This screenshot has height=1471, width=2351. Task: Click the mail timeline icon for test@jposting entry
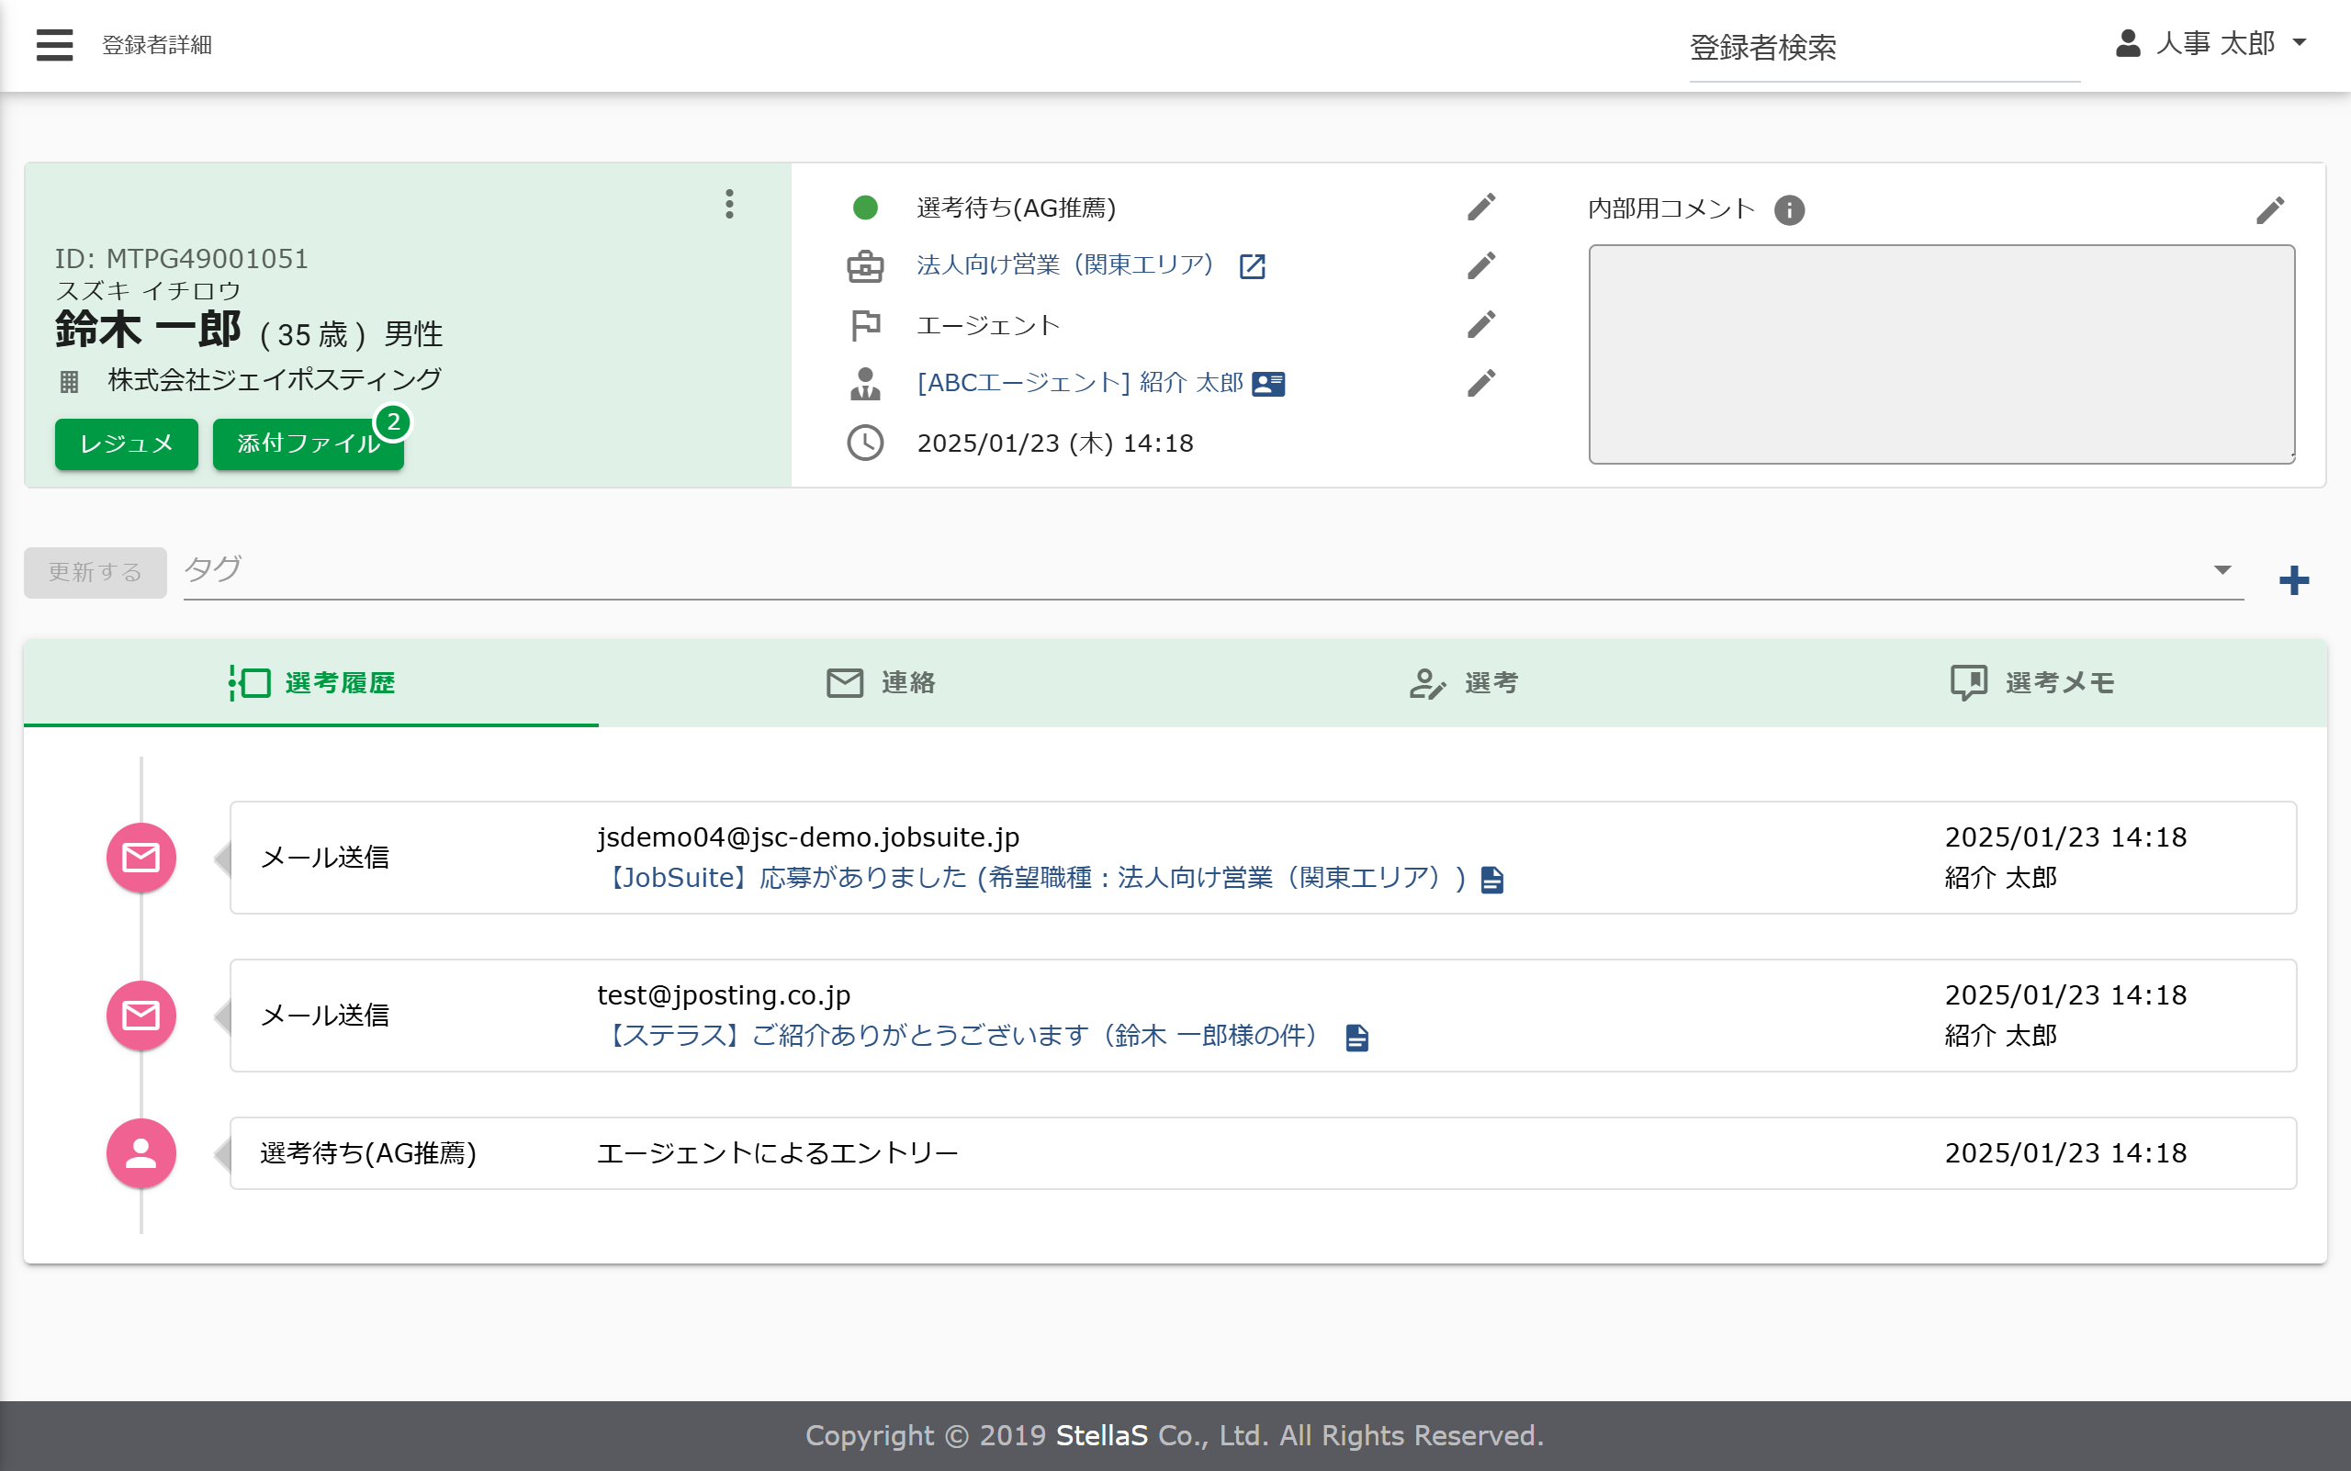coord(141,1015)
